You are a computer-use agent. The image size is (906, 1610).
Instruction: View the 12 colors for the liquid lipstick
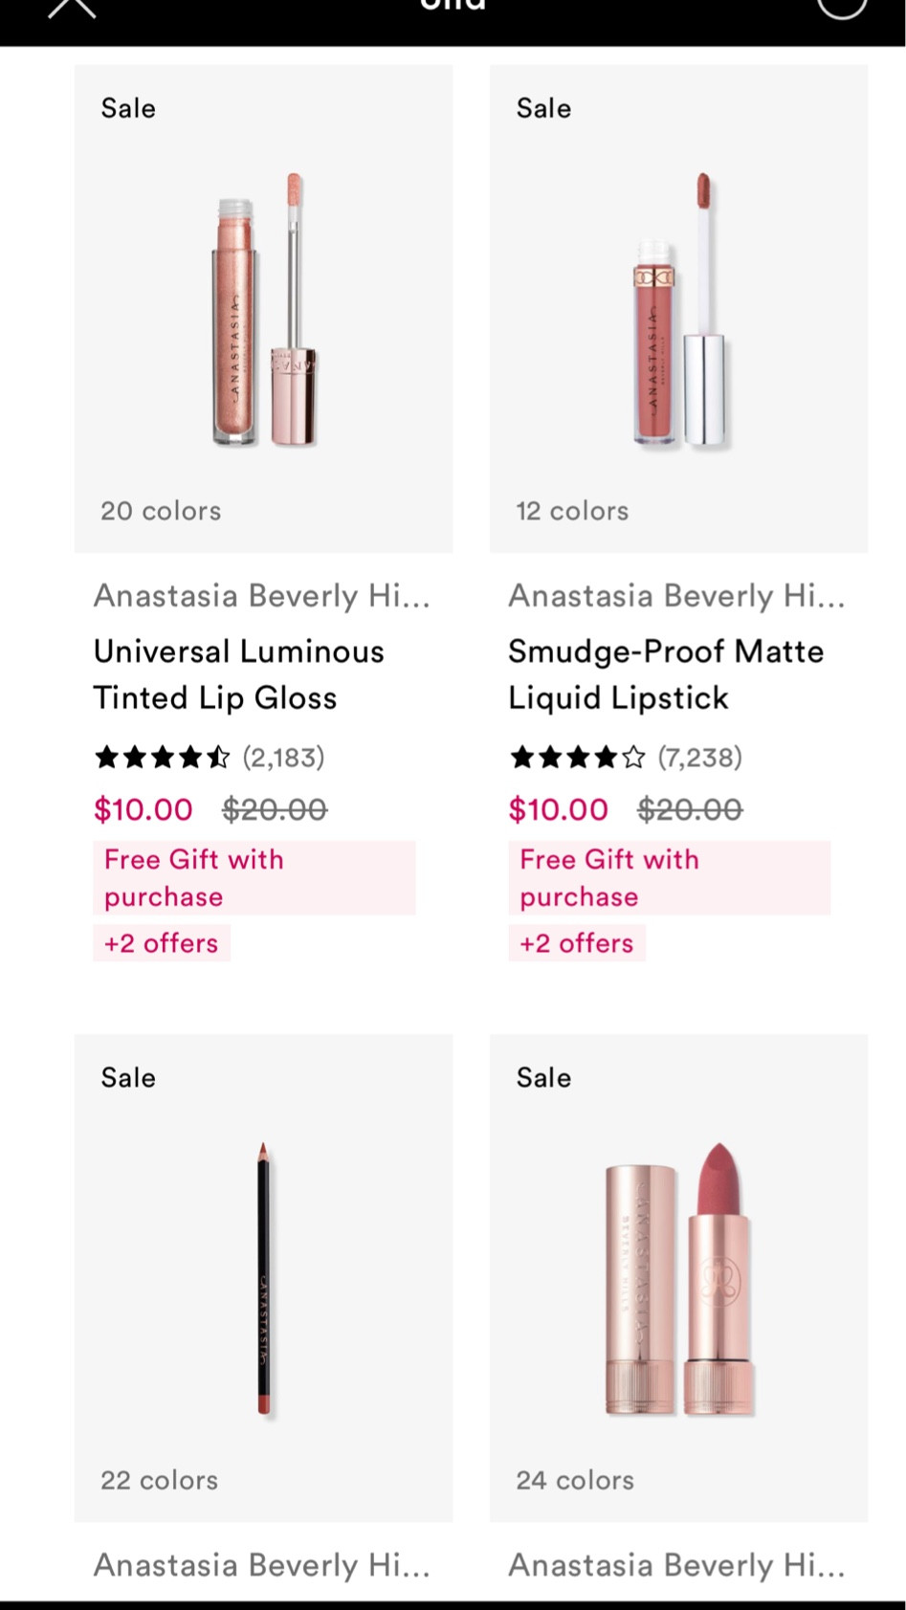click(x=571, y=511)
